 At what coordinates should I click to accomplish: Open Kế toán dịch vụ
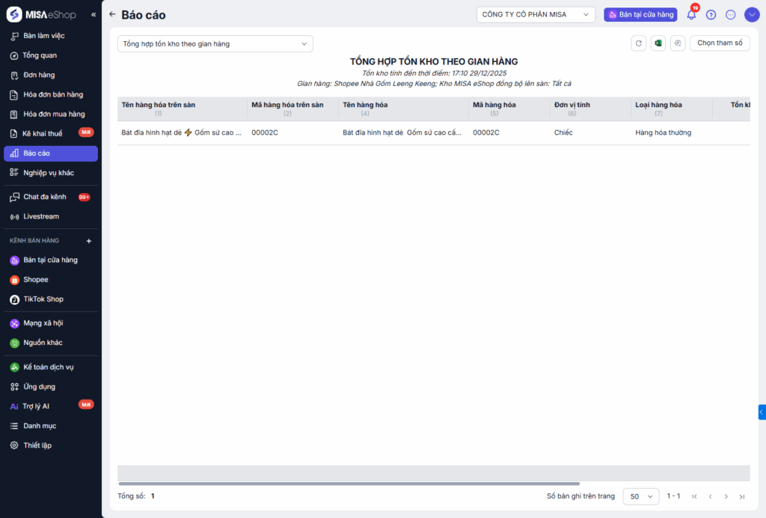51,367
